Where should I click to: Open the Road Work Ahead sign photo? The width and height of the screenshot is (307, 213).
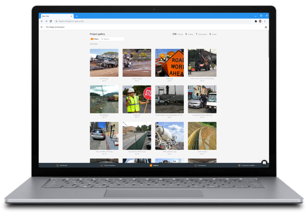coord(169,63)
